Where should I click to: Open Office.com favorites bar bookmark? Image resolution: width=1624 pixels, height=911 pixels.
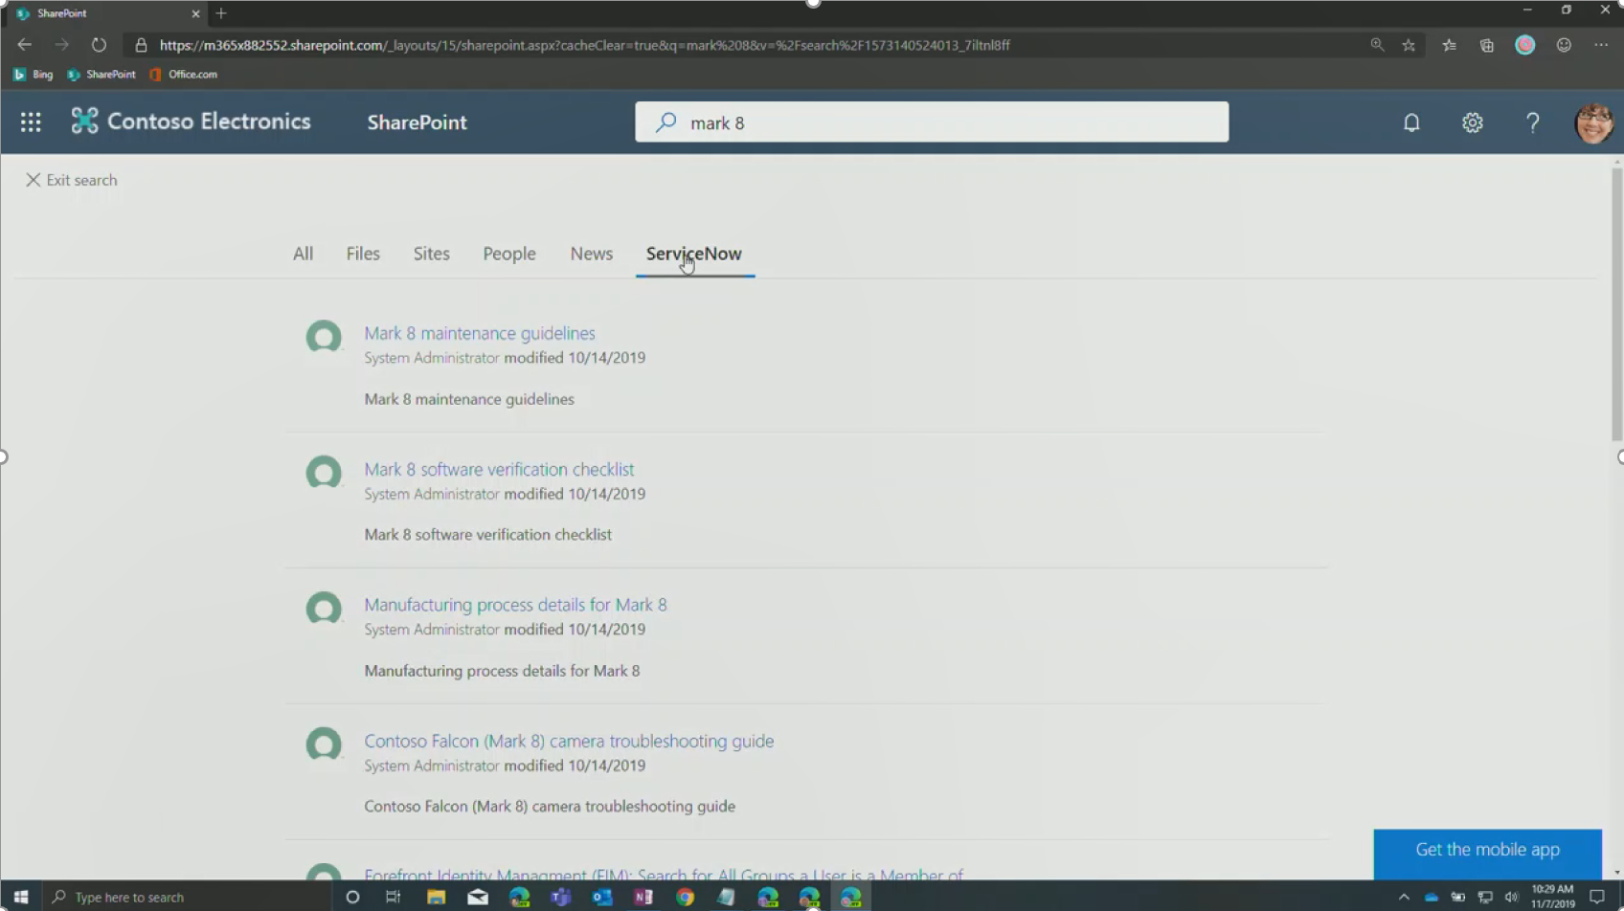tap(184, 74)
